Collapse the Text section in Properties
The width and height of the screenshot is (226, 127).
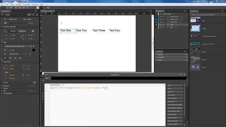click(x=1, y=42)
